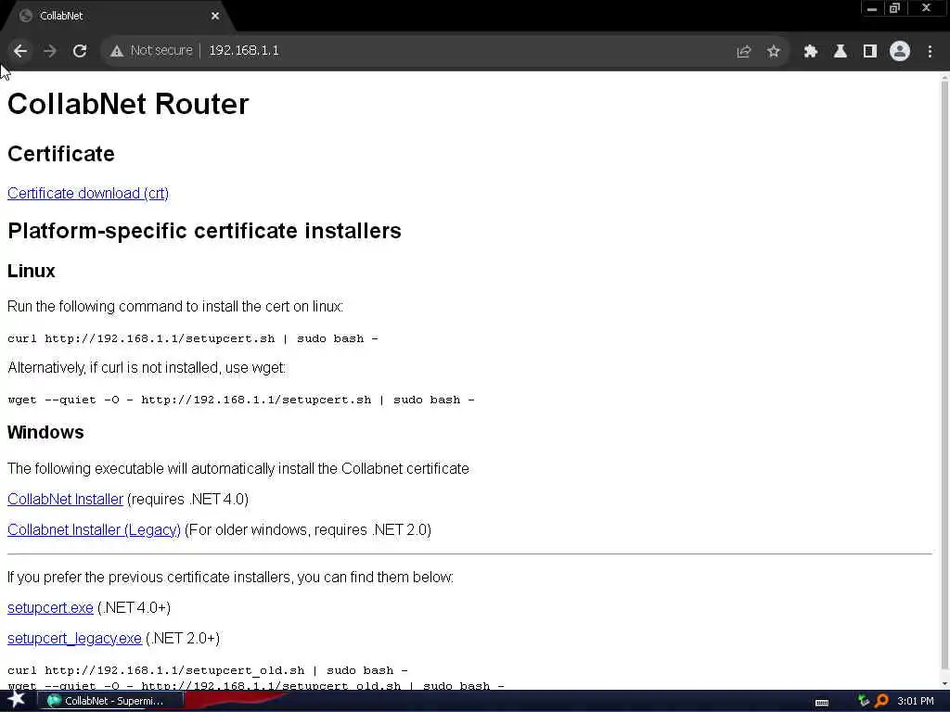The height and width of the screenshot is (712, 950).
Task: Close the CollabNet tab
Action: coord(215,16)
